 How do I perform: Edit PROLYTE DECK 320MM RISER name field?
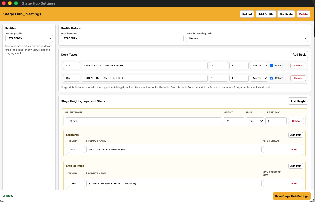coord(174,150)
